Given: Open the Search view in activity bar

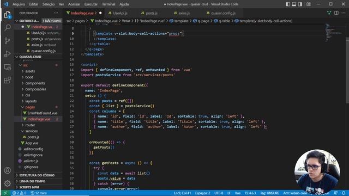Looking at the screenshot, I should (7, 28).
